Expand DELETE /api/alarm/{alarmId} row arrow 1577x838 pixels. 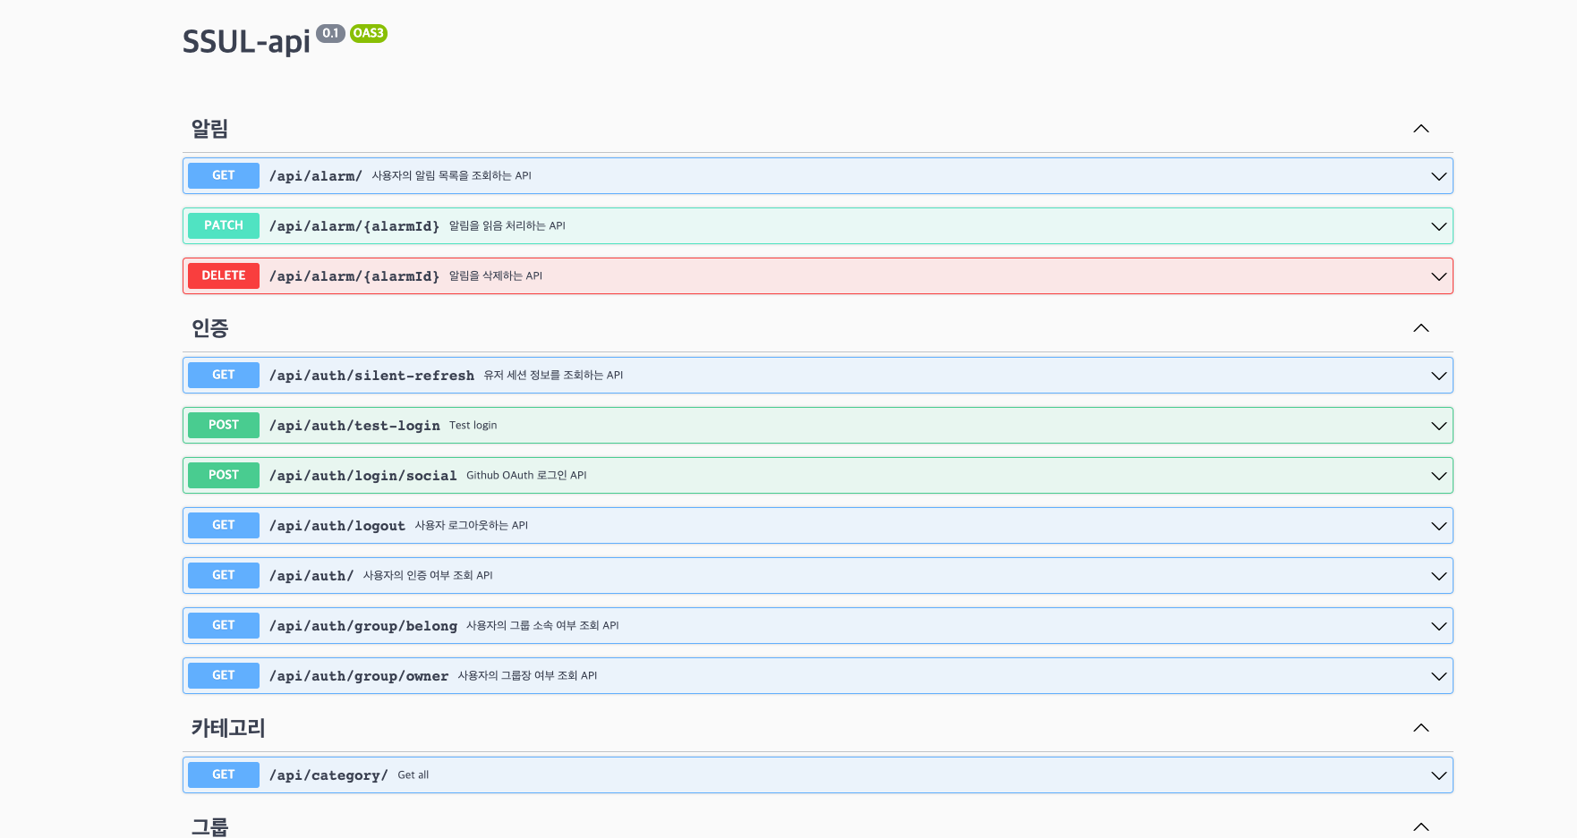[x=1438, y=276]
